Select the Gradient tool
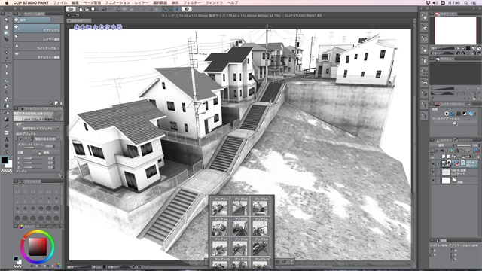Image resolution: width=482 pixels, height=271 pixels. click(x=6, y=120)
